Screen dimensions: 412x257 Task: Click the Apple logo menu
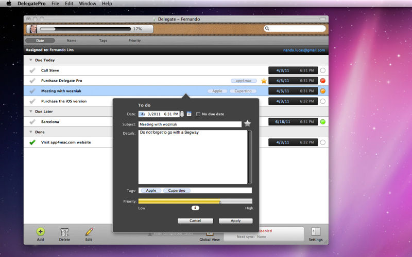(9, 4)
